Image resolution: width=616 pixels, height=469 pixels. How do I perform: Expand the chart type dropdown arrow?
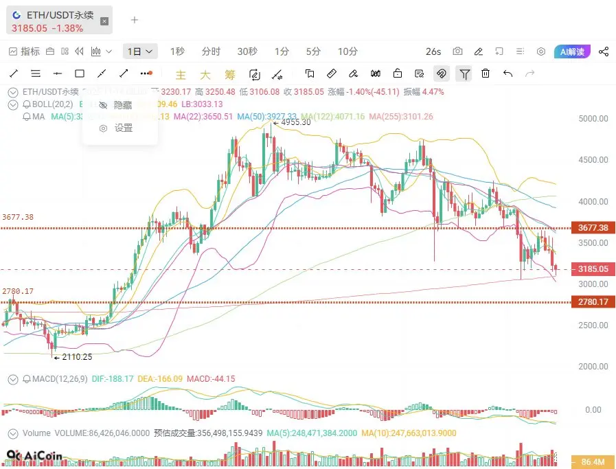pyautogui.click(x=109, y=52)
